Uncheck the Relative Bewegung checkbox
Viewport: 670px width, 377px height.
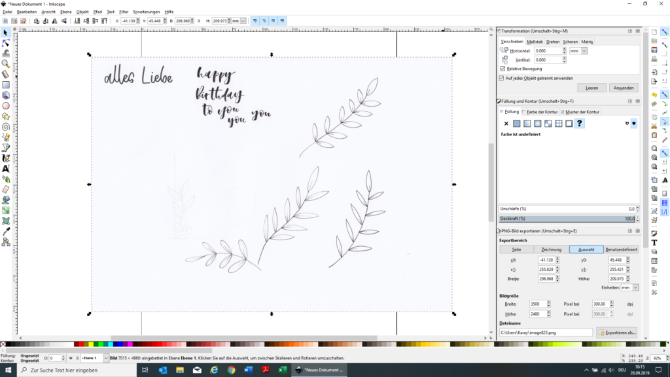(502, 69)
